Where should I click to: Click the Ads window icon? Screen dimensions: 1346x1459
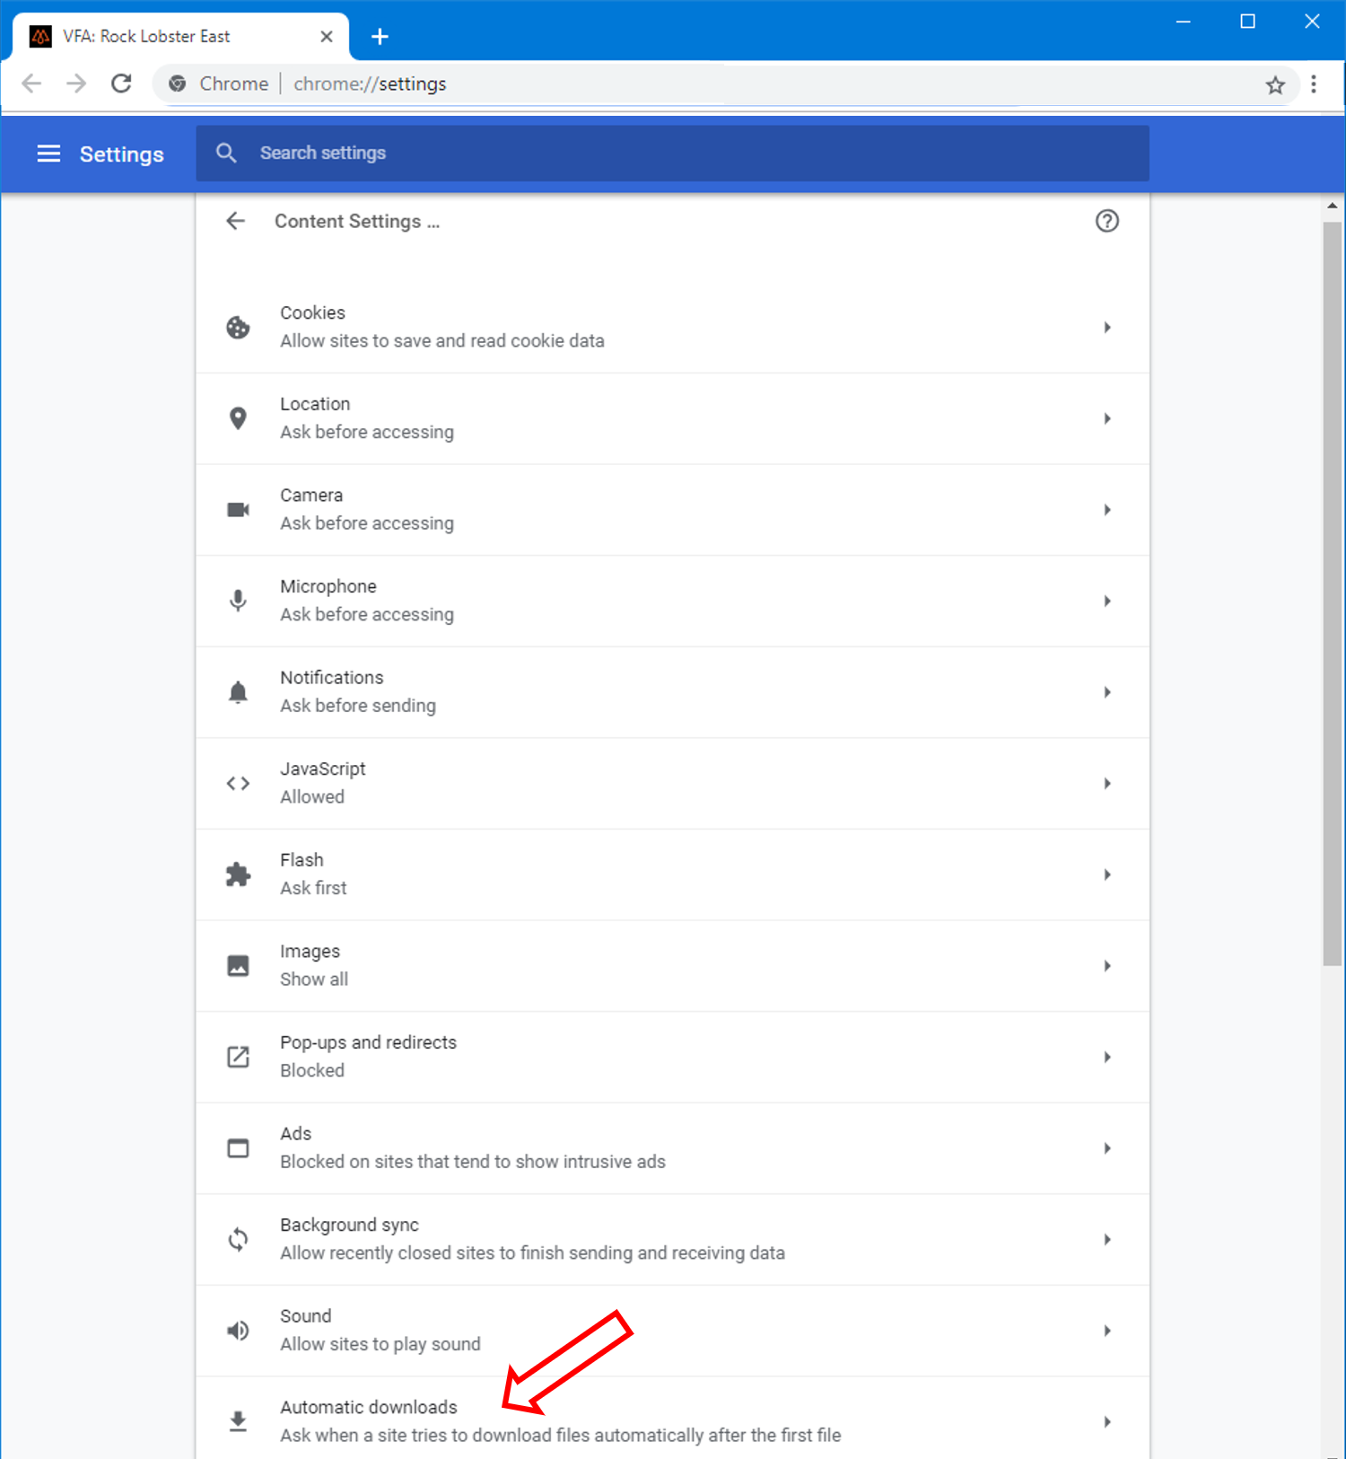[x=238, y=1148]
